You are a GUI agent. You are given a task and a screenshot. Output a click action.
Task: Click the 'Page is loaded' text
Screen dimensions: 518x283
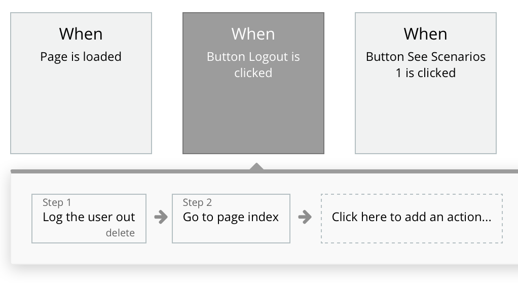click(81, 57)
